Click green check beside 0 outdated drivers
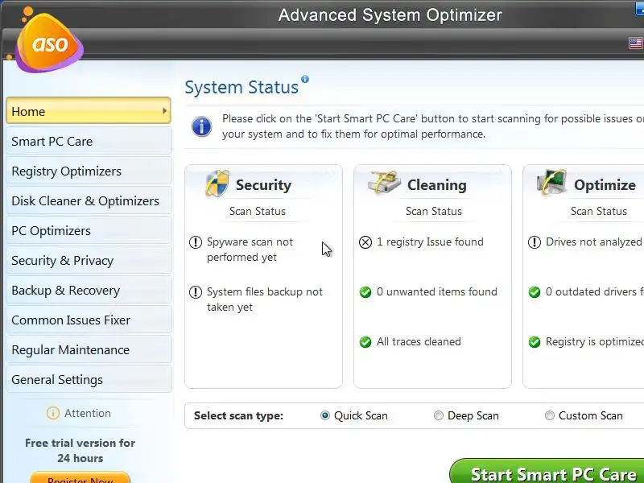This screenshot has height=483, width=644. 535,292
